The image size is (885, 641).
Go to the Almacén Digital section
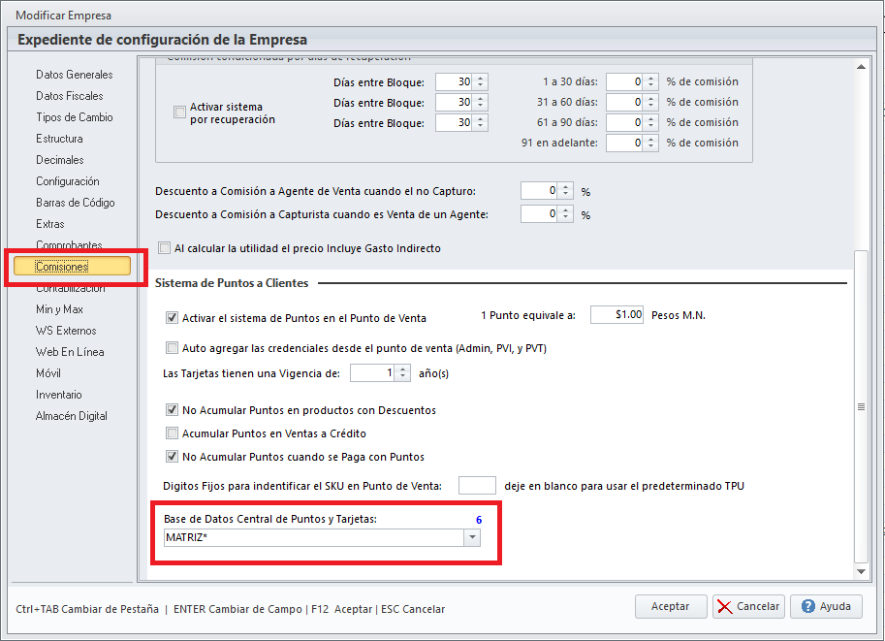[72, 416]
